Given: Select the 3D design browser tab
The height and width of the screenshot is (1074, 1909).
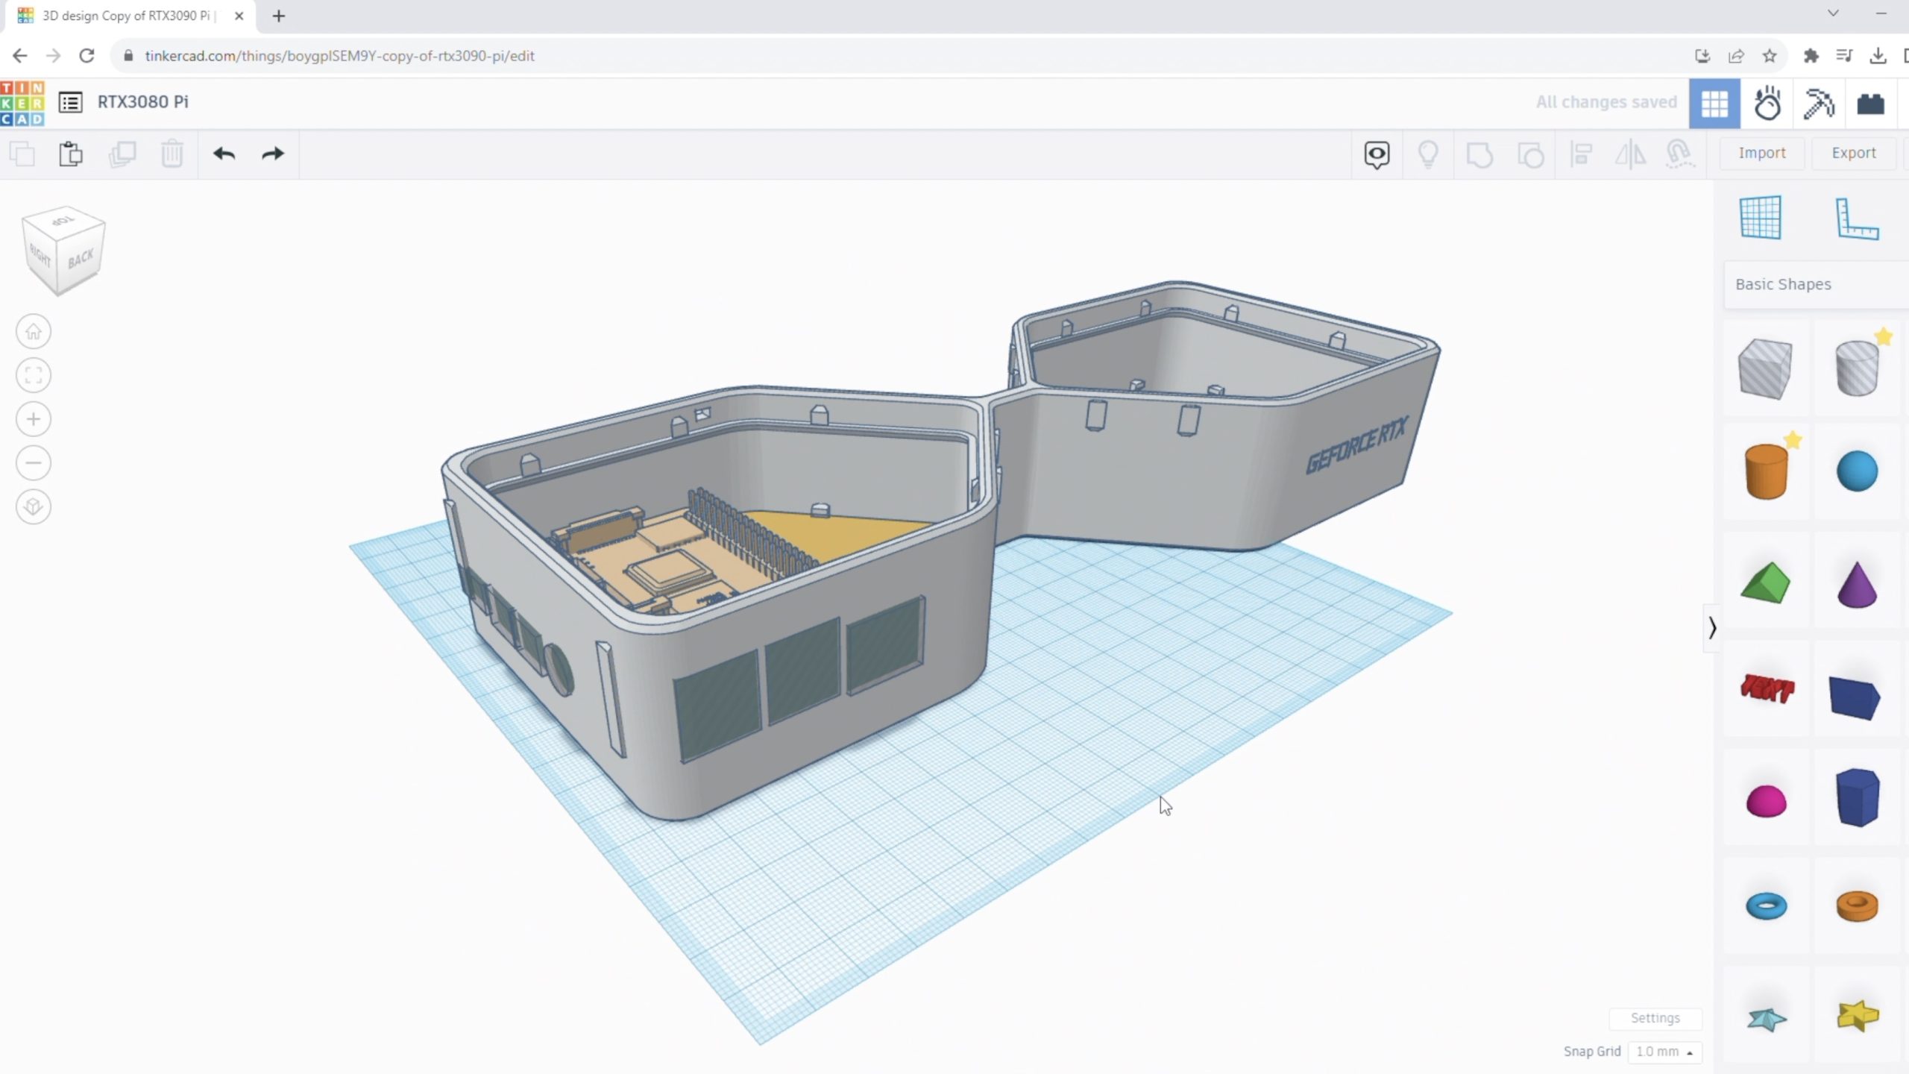Looking at the screenshot, I should pos(127,16).
